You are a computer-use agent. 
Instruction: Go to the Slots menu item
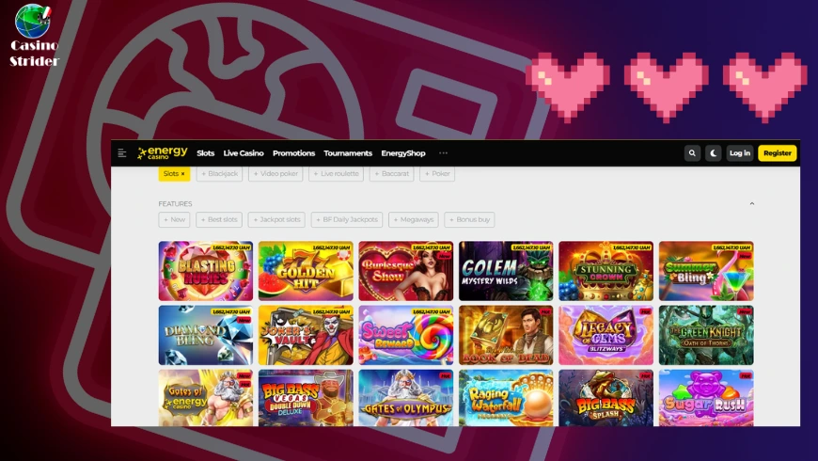click(x=206, y=153)
